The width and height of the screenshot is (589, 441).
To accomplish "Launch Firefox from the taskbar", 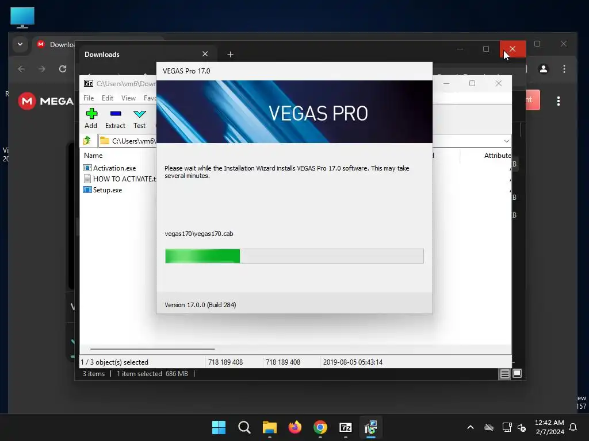I will 295,427.
